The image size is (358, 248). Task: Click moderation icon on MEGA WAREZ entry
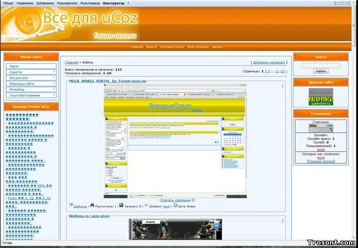[x=282, y=86]
